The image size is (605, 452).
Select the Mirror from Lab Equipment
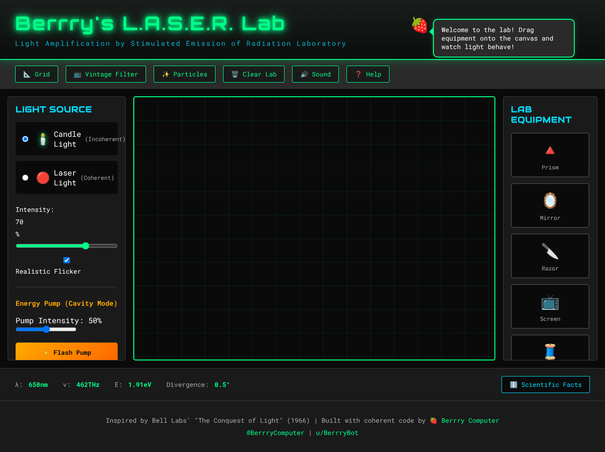tap(550, 201)
